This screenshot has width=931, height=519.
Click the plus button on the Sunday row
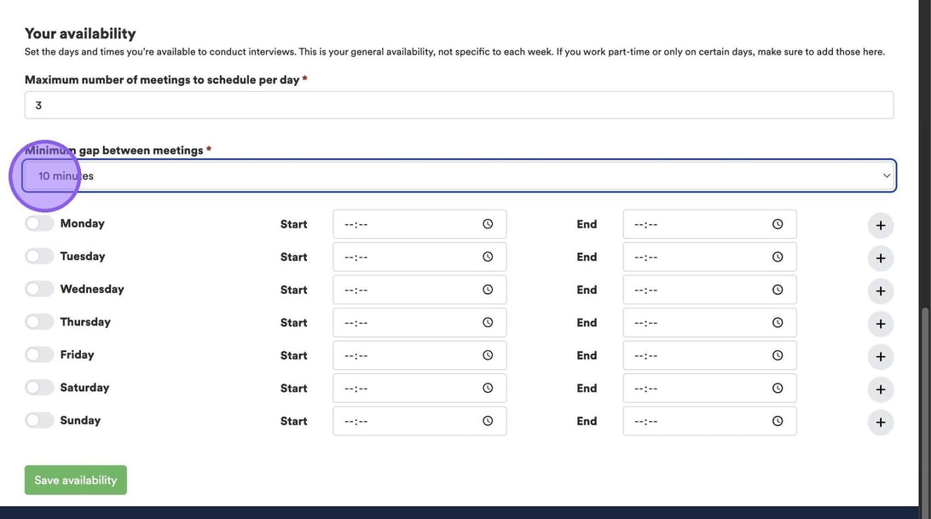tap(881, 423)
